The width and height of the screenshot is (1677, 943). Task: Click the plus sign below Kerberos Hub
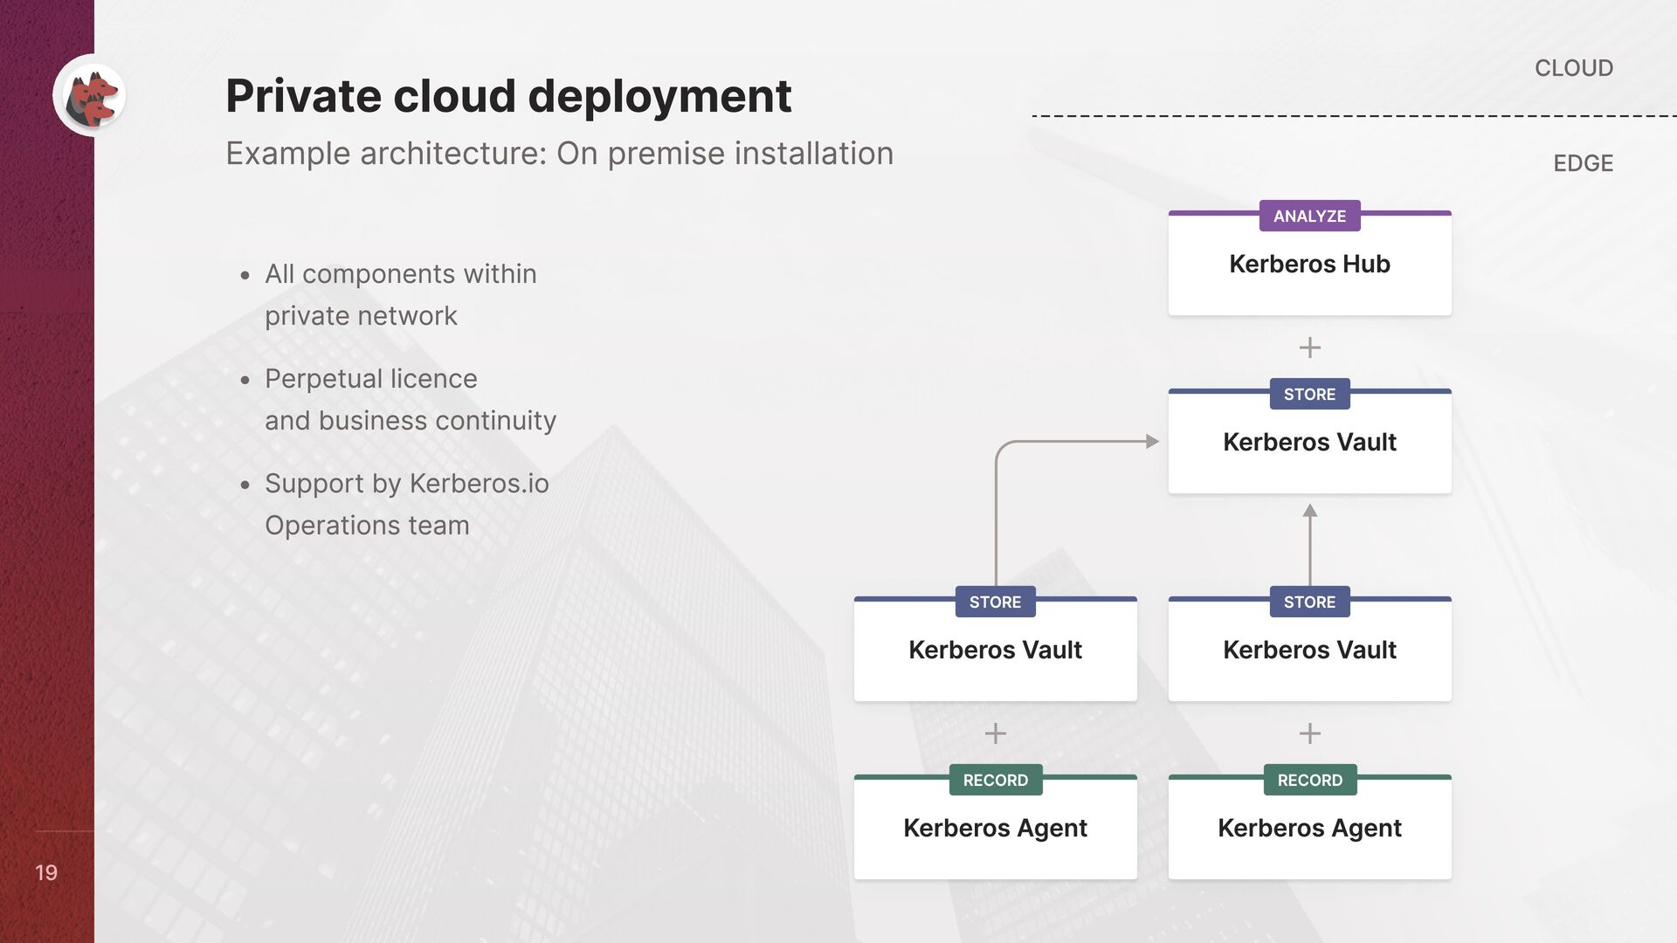pyautogui.click(x=1309, y=348)
